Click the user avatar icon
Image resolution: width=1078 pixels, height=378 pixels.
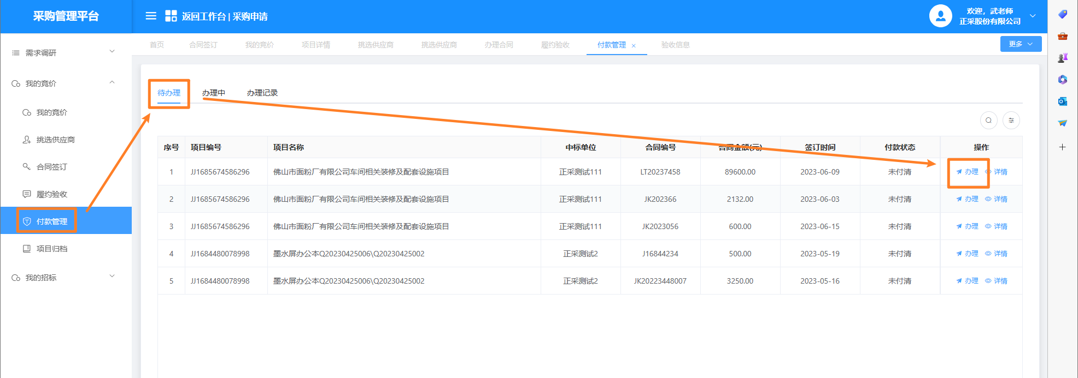pyautogui.click(x=940, y=16)
